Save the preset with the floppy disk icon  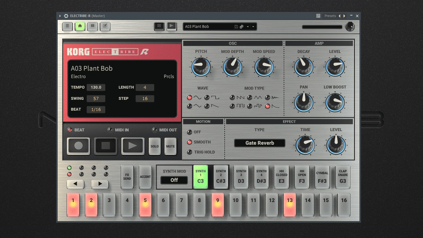[236, 27]
